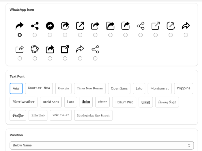This screenshot has width=202, height=151.
Task: Select the radio button under the outlined share-nodes icon in row one
Action: coord(141,35)
